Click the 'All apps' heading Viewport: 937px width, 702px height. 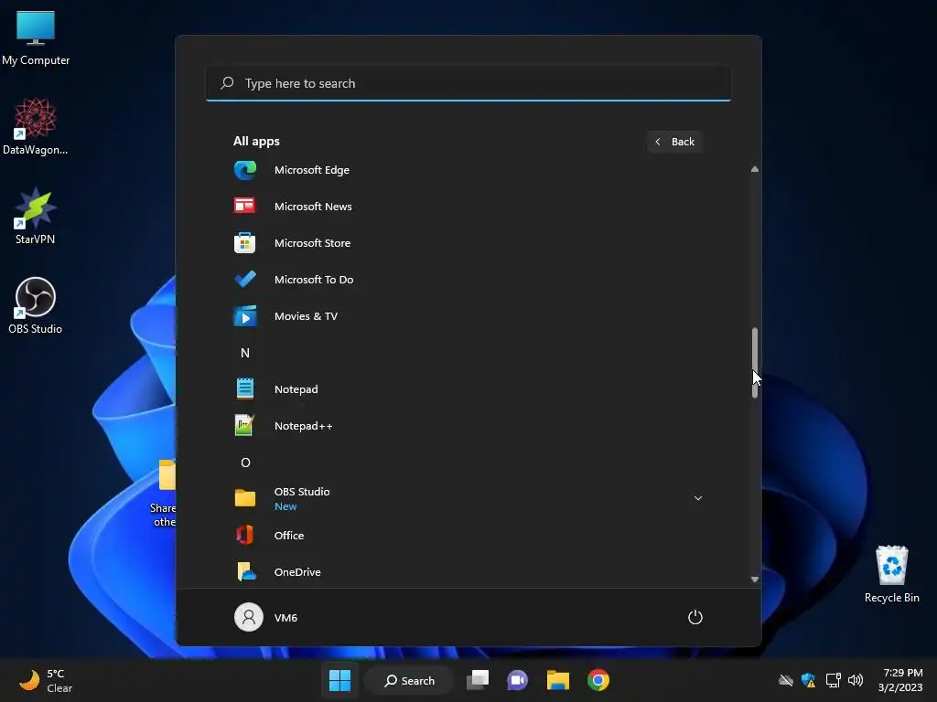tap(256, 142)
